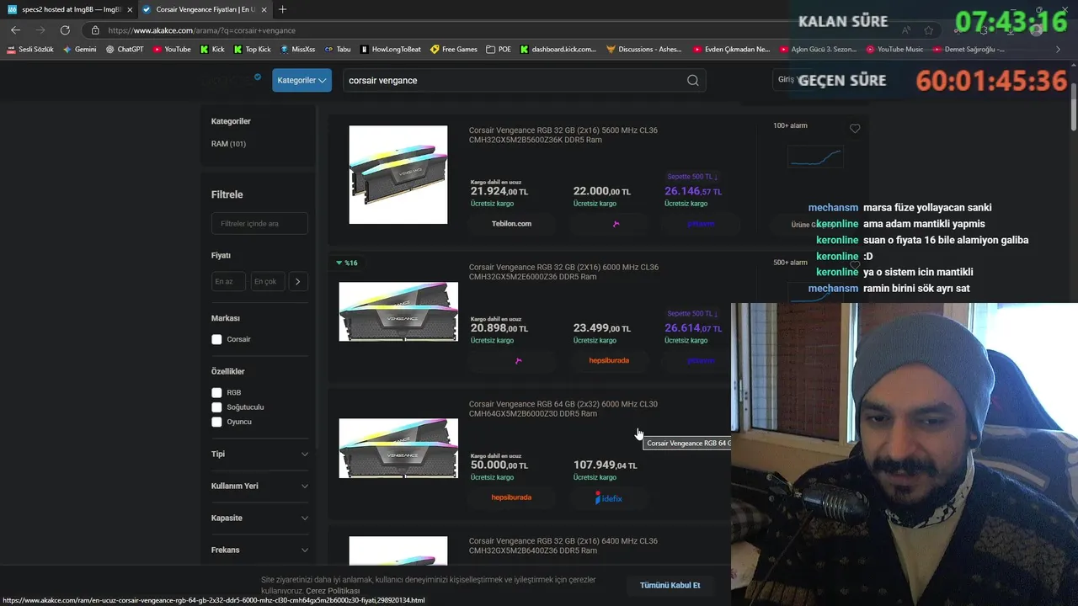Click the En çok price field

pos(268,281)
